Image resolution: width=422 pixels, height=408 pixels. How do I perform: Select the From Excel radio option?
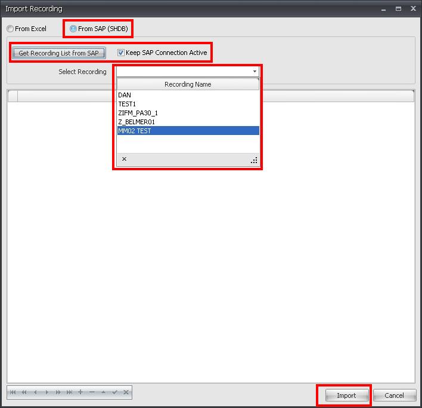[10, 29]
